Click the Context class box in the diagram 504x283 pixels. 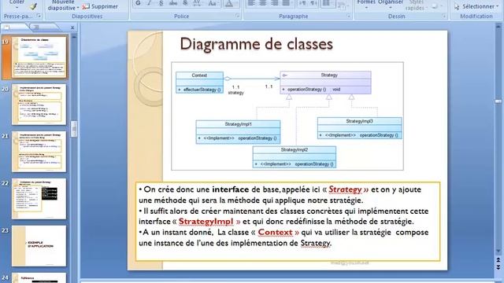pos(199,83)
